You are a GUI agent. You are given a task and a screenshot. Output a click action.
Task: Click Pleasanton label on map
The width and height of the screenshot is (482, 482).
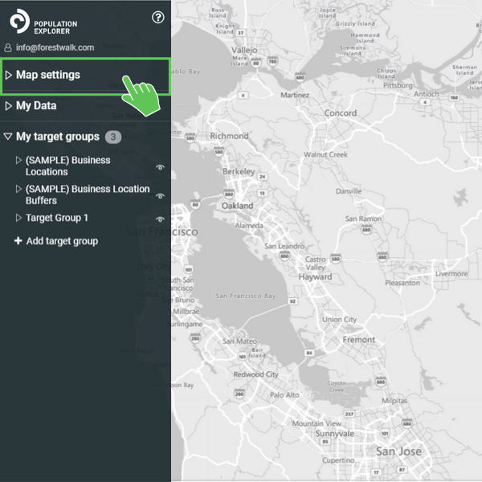tap(402, 283)
